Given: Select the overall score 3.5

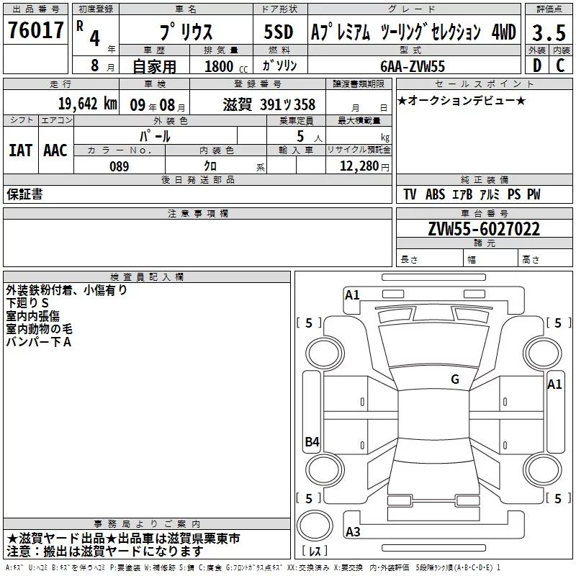Looking at the screenshot, I should 549,32.
